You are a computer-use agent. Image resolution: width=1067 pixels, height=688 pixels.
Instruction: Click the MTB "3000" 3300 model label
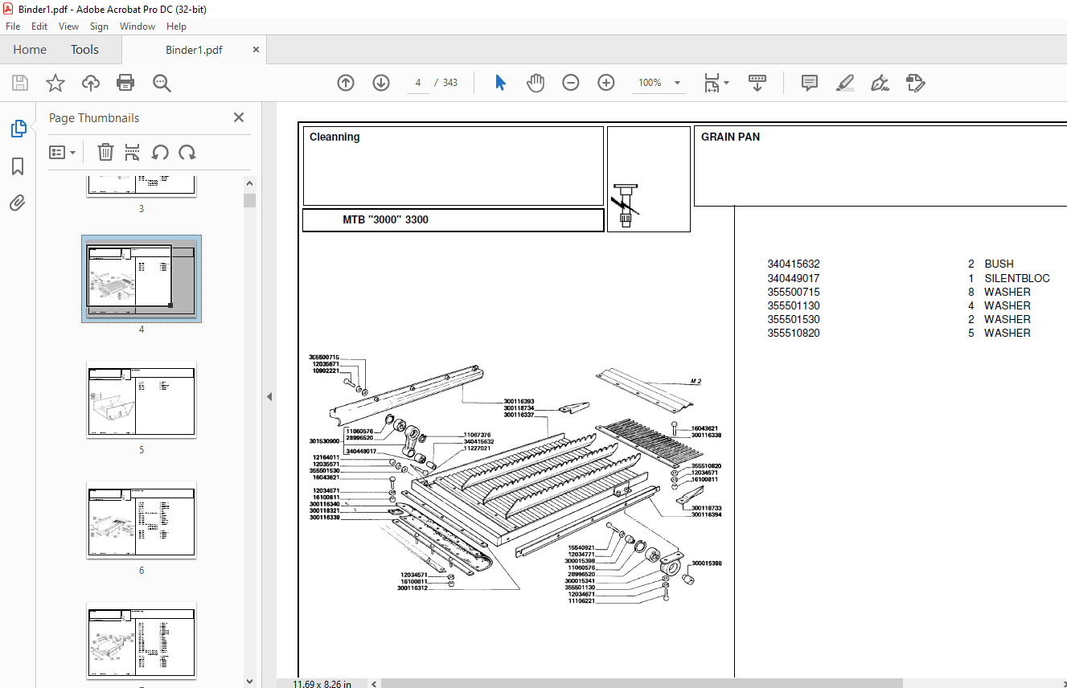[x=385, y=219]
